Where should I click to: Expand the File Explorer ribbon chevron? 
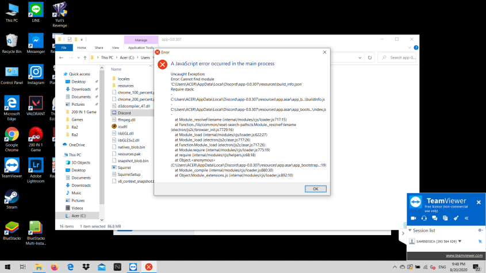(410, 47)
